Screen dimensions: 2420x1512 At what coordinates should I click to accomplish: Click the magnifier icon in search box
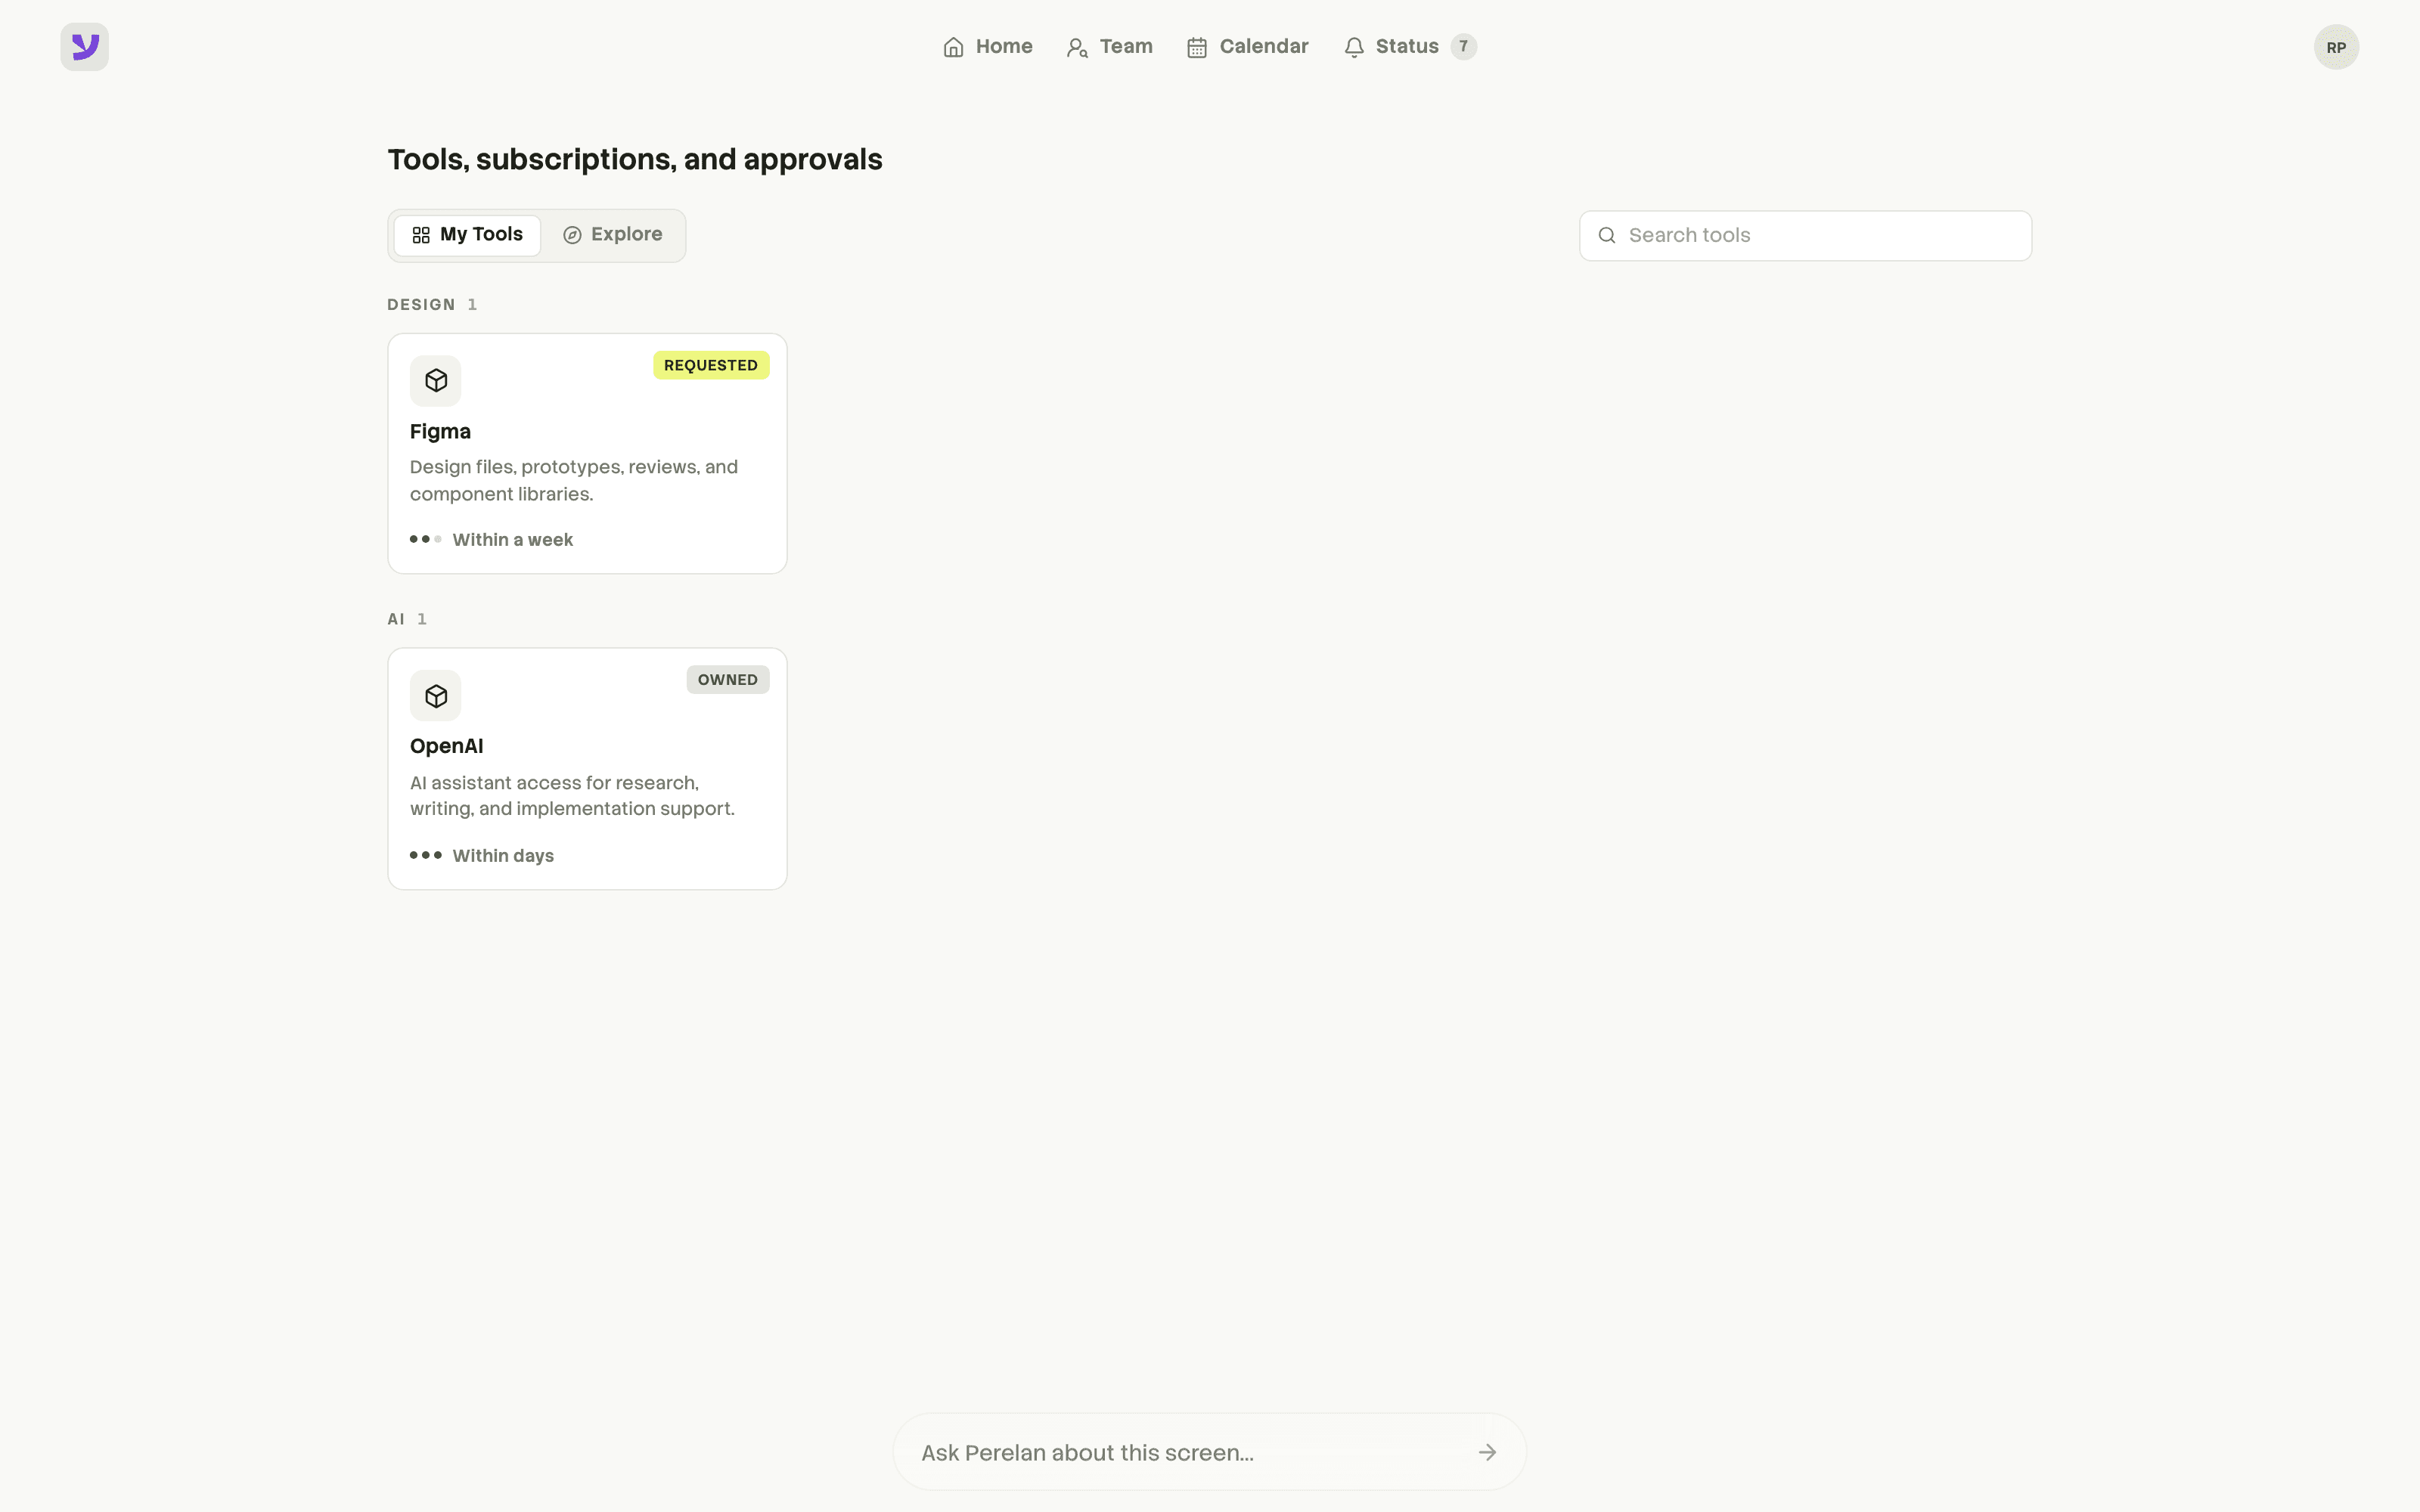click(1607, 236)
